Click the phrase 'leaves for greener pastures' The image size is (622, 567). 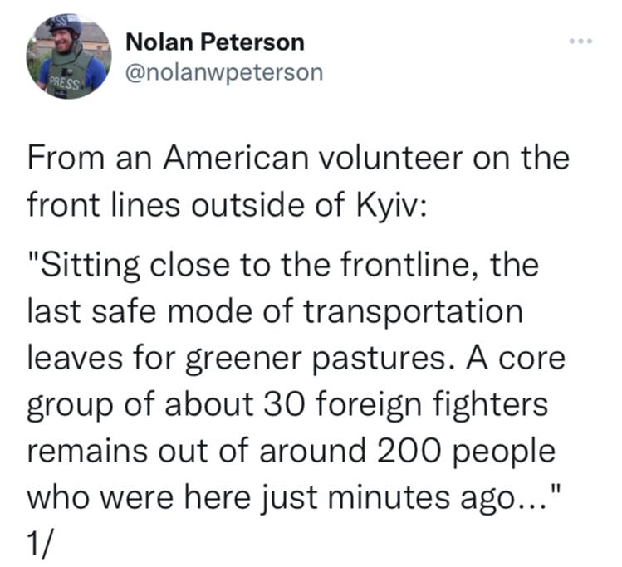[x=236, y=359]
